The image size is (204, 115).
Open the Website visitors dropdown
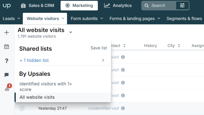click(45, 18)
